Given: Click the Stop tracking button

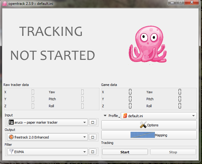Looking at the screenshot, I should pos(173,152).
